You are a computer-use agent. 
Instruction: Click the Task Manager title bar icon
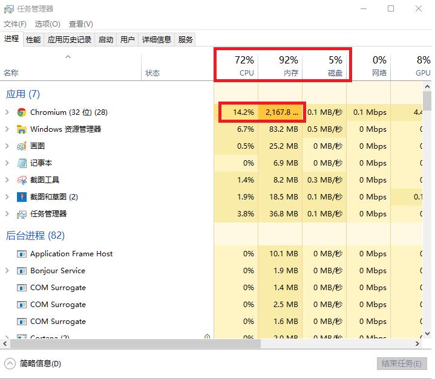point(8,9)
